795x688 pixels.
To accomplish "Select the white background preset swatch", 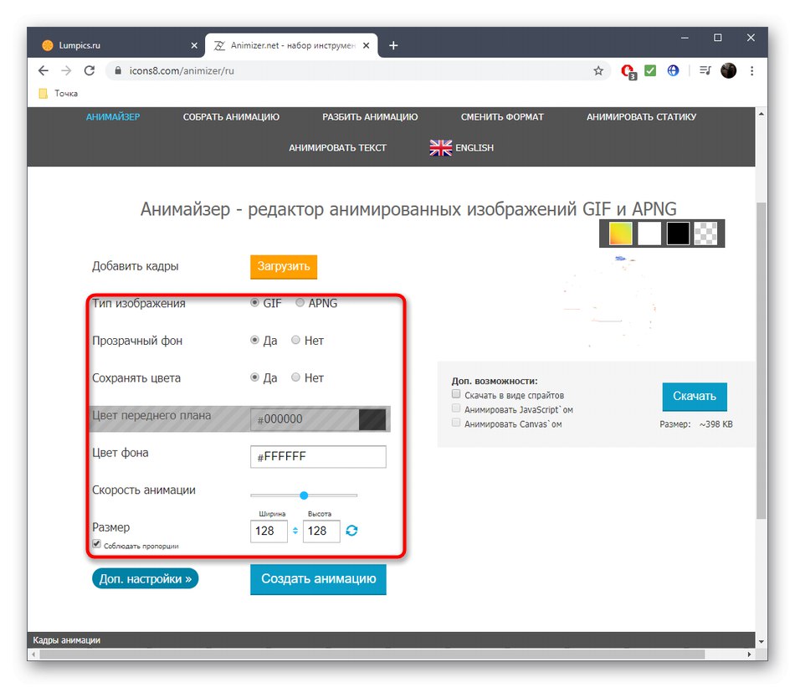I will point(647,234).
